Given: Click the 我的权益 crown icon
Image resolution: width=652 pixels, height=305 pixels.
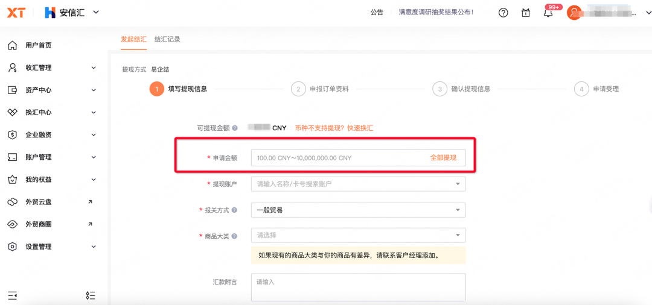Looking at the screenshot, I should click(13, 180).
